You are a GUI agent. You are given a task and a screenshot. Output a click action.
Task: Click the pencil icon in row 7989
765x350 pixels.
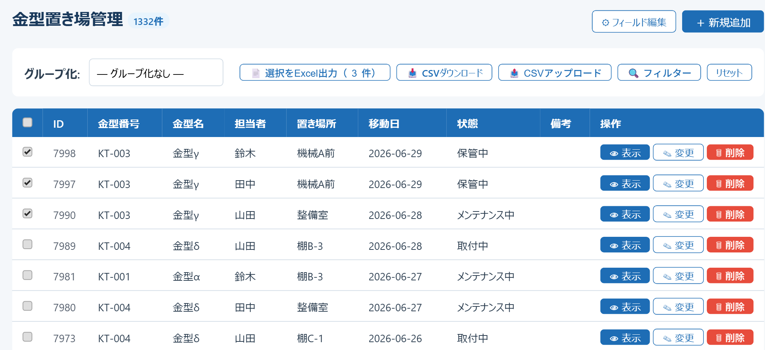click(667, 246)
